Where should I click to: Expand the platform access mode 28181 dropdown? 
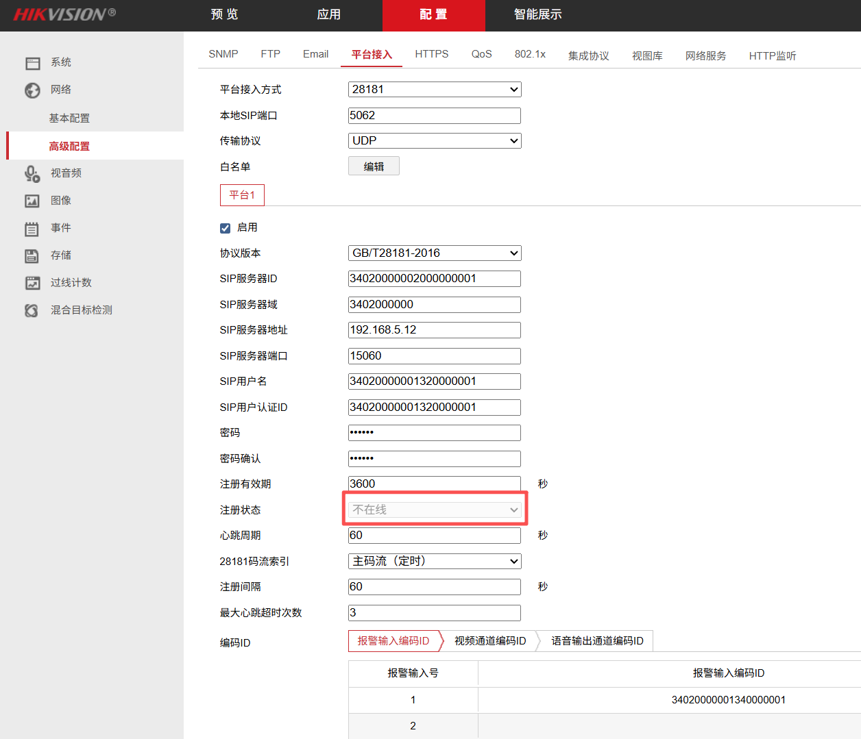(x=435, y=90)
